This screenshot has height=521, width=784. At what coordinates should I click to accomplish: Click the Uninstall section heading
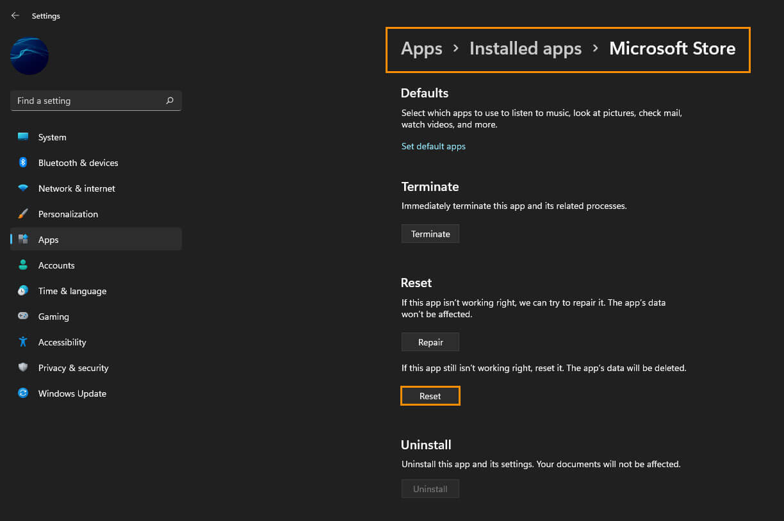click(426, 445)
